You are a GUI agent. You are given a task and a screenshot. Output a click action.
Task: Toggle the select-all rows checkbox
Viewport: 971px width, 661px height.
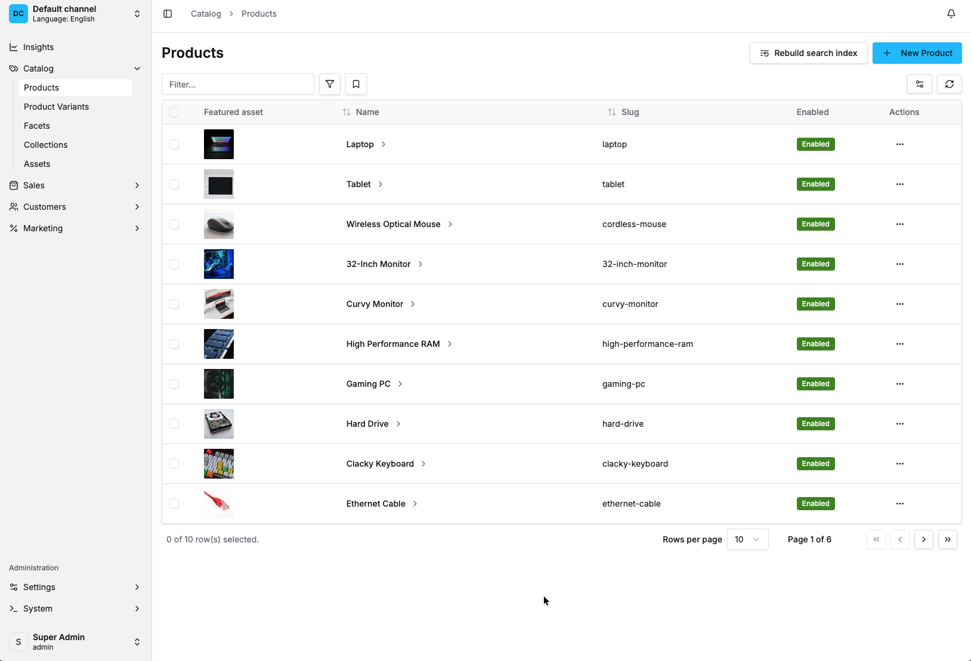(x=174, y=112)
